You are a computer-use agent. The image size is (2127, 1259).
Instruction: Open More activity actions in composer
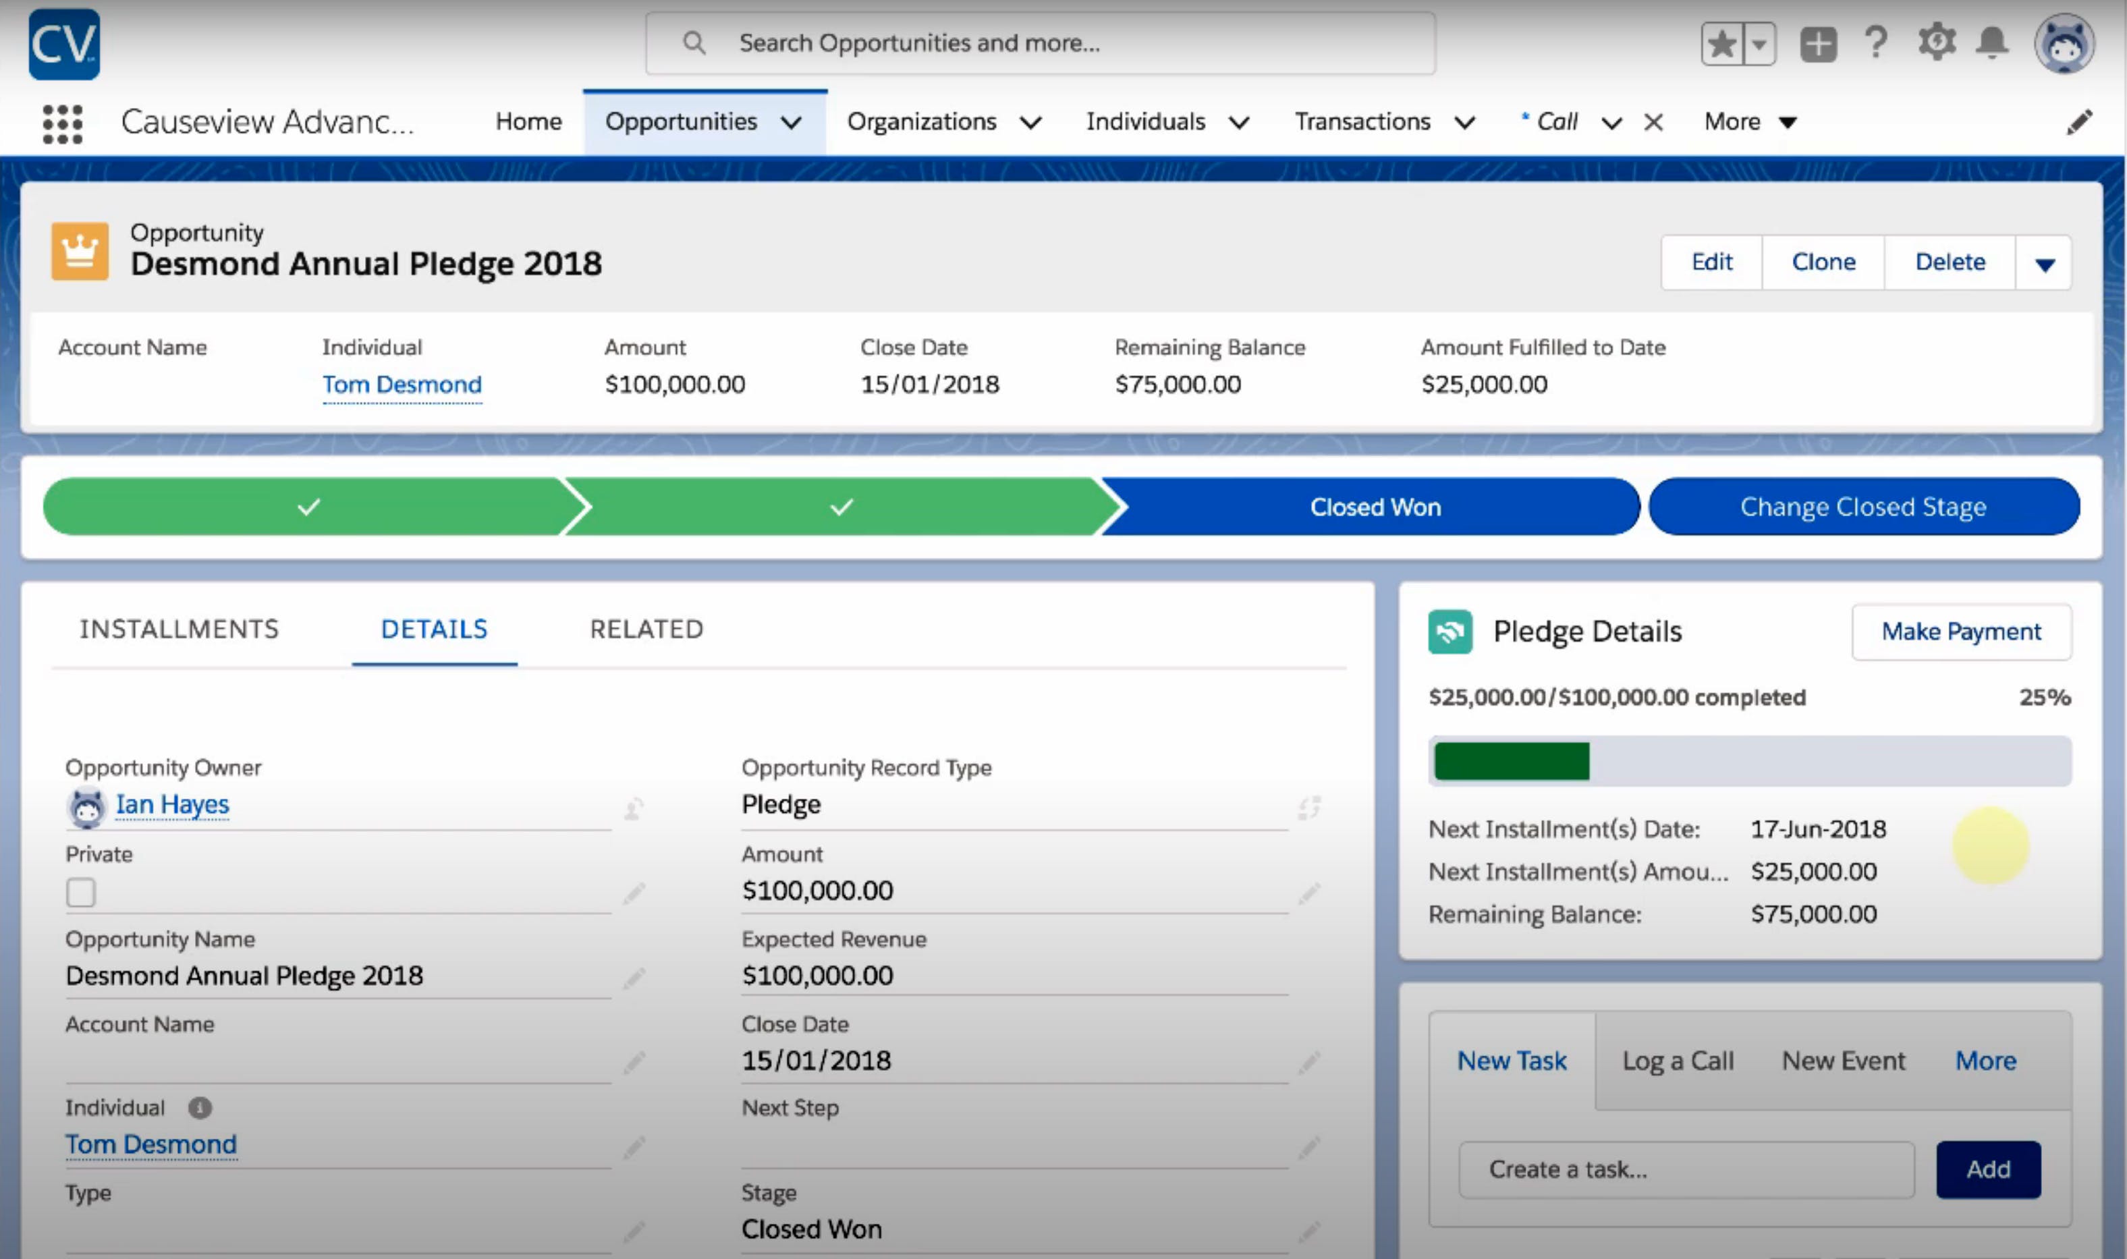pos(1985,1061)
